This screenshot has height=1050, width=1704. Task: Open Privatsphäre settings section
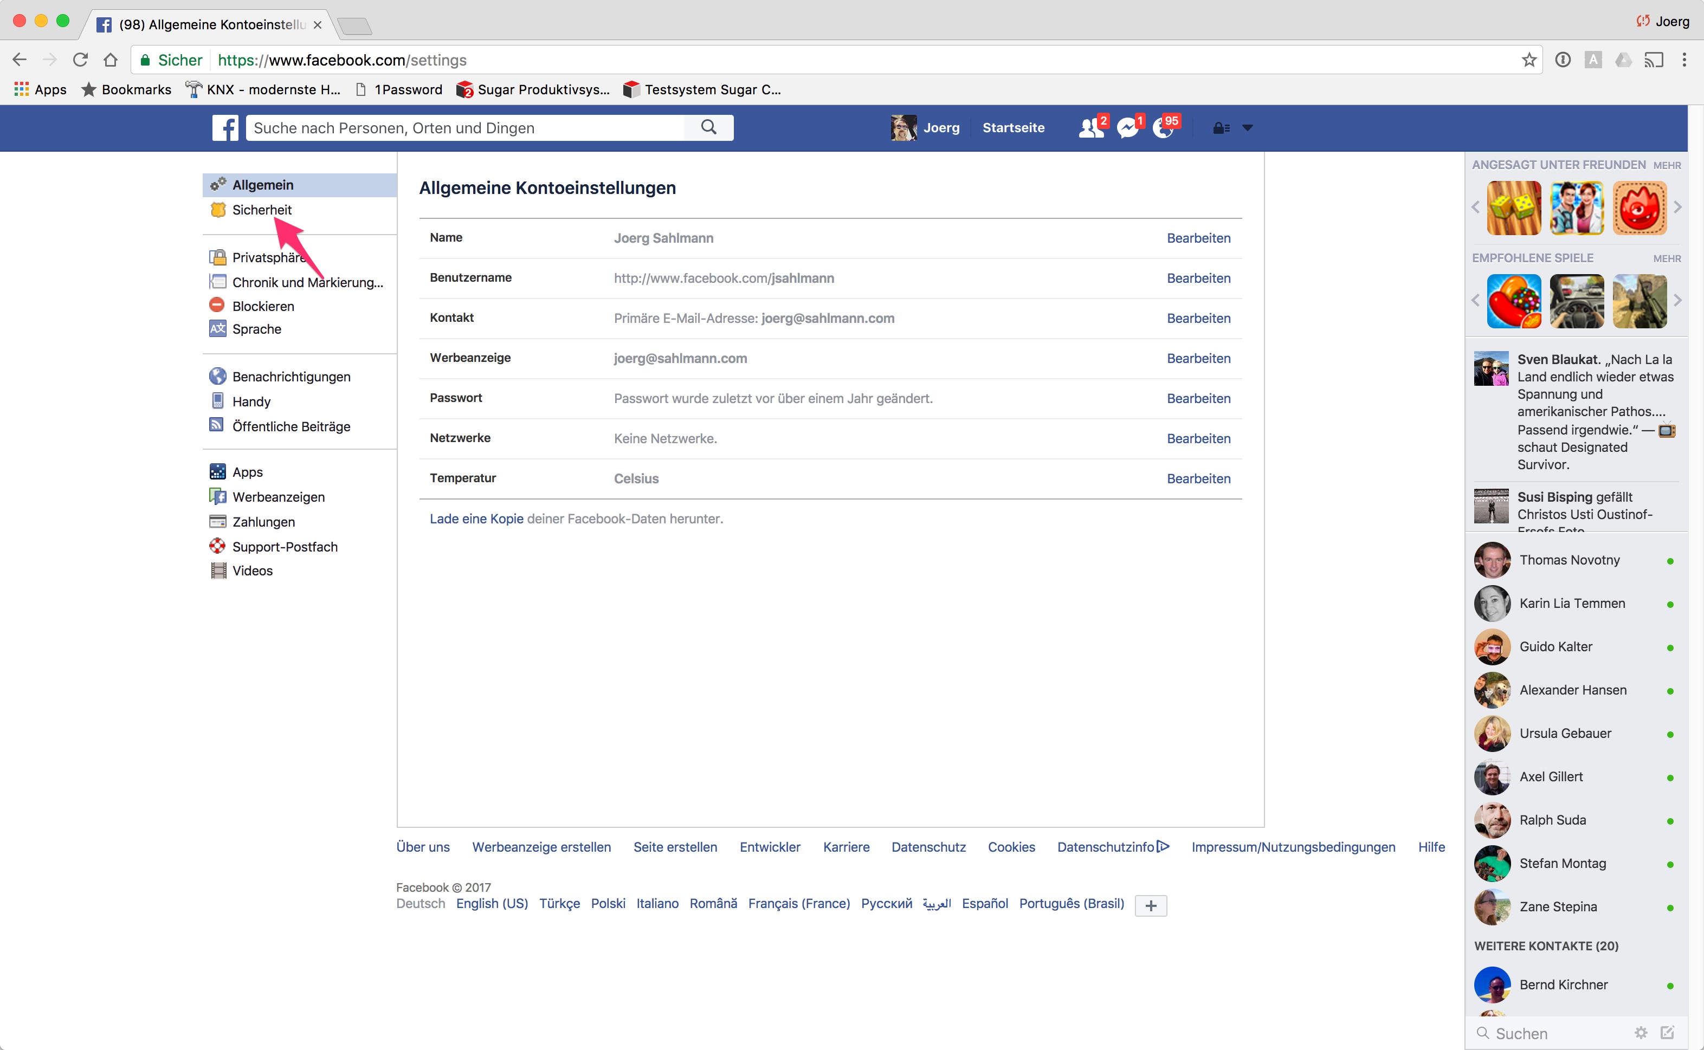pyautogui.click(x=267, y=258)
